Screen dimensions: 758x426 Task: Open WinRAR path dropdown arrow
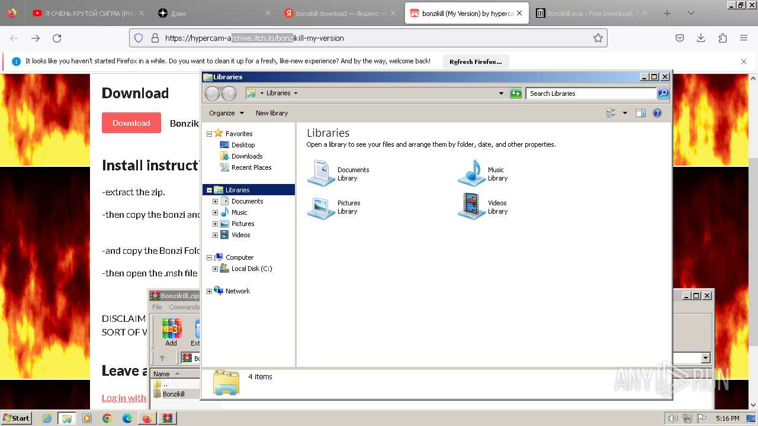click(x=705, y=358)
